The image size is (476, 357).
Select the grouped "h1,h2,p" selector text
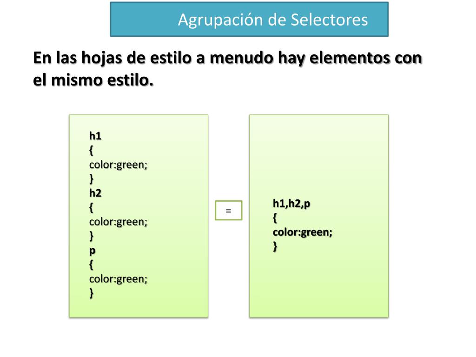[291, 203]
